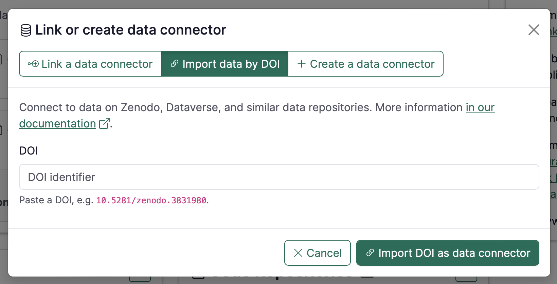Viewport: 557px width, 284px height.
Task: Switch to the Link a data connector tab
Action: coord(90,64)
